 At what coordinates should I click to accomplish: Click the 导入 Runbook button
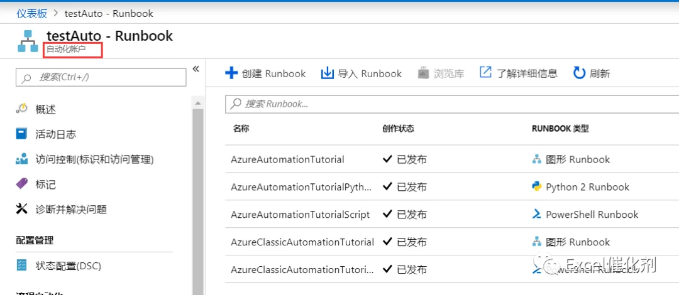tap(361, 73)
